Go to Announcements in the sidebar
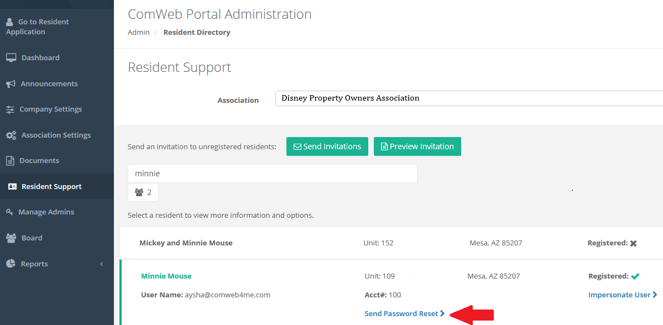Image resolution: width=663 pixels, height=325 pixels. 49,83
